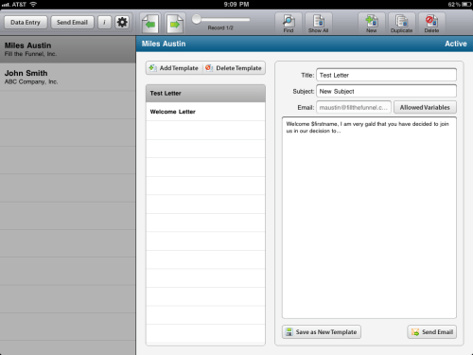Switch to Data Entry view
Screen dimensions: 473x355
pyautogui.click(x=26, y=23)
